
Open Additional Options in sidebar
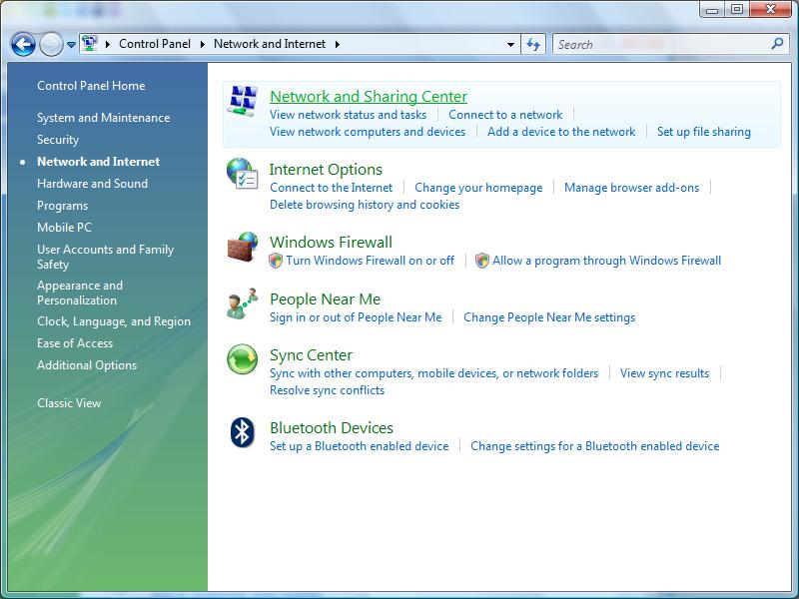[x=87, y=365]
